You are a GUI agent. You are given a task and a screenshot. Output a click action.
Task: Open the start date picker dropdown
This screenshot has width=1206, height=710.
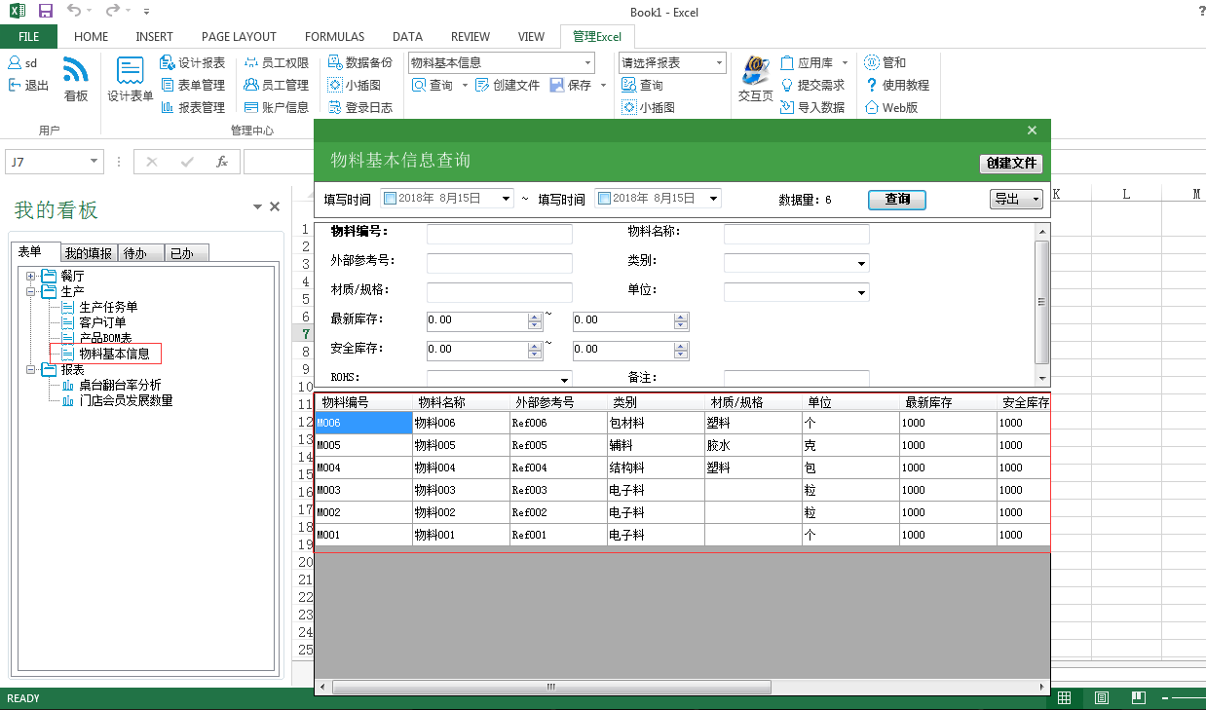coord(506,199)
